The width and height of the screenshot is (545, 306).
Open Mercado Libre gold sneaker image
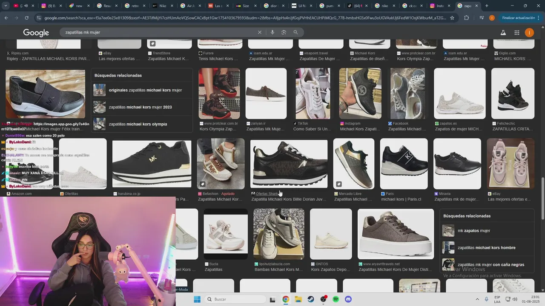click(x=353, y=164)
